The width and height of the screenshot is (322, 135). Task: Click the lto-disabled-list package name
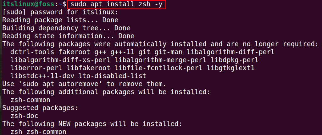[112, 76]
